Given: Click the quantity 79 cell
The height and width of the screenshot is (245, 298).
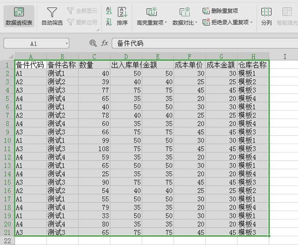Looking at the screenshot, I should coord(94,207).
